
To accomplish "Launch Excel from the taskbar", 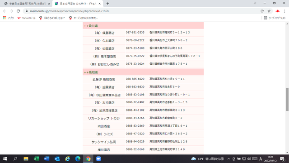I will coord(36,159).
